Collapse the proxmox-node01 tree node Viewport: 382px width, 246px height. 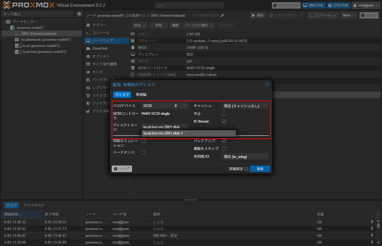[x=8, y=28]
